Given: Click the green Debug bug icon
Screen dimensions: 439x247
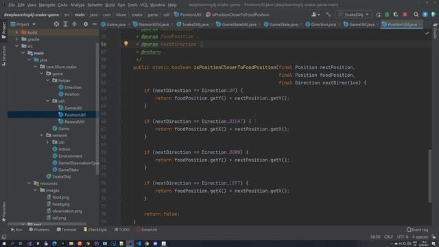Looking at the screenshot, I should (x=387, y=14).
